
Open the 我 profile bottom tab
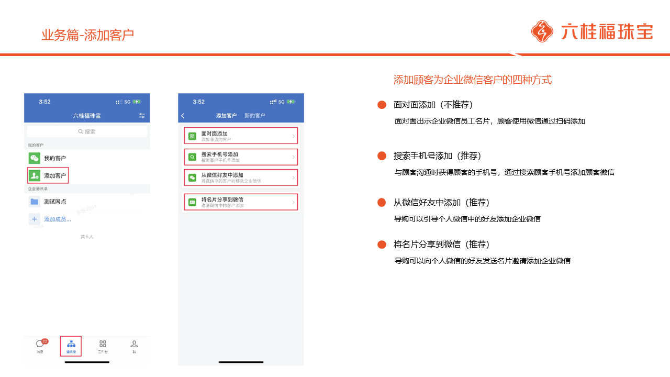(x=134, y=346)
